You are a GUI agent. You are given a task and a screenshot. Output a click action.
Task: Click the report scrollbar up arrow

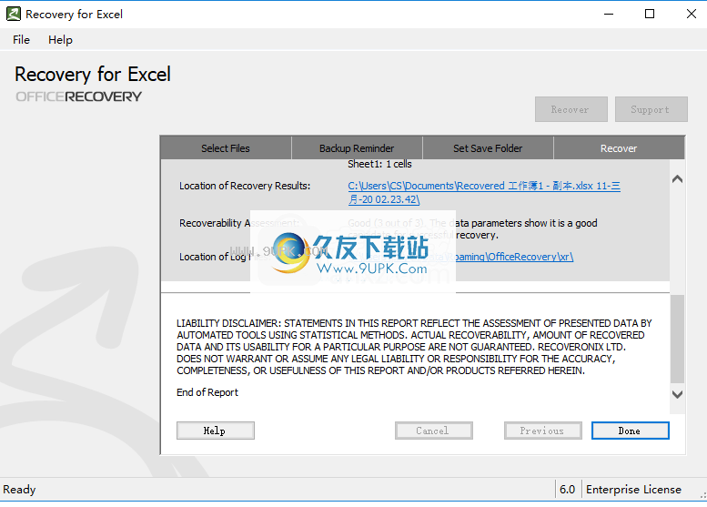677,179
